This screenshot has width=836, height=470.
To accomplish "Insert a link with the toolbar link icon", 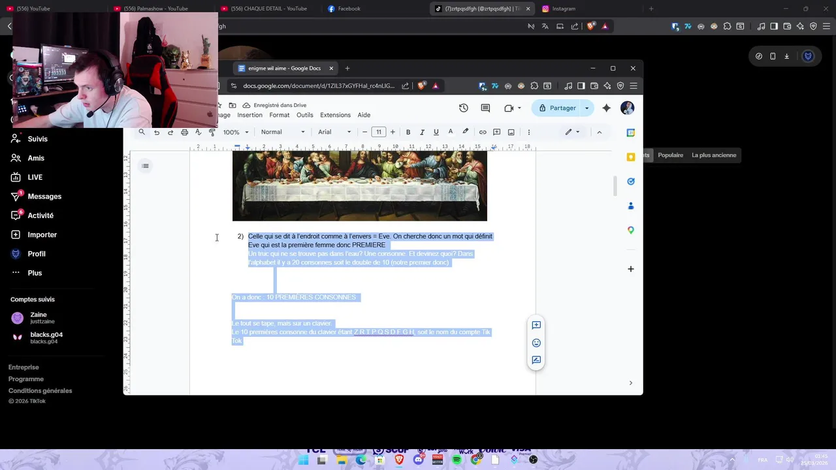I will (483, 132).
